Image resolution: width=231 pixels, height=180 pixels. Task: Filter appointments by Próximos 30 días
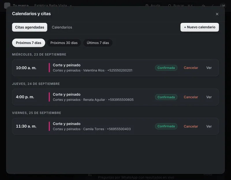(x=64, y=43)
